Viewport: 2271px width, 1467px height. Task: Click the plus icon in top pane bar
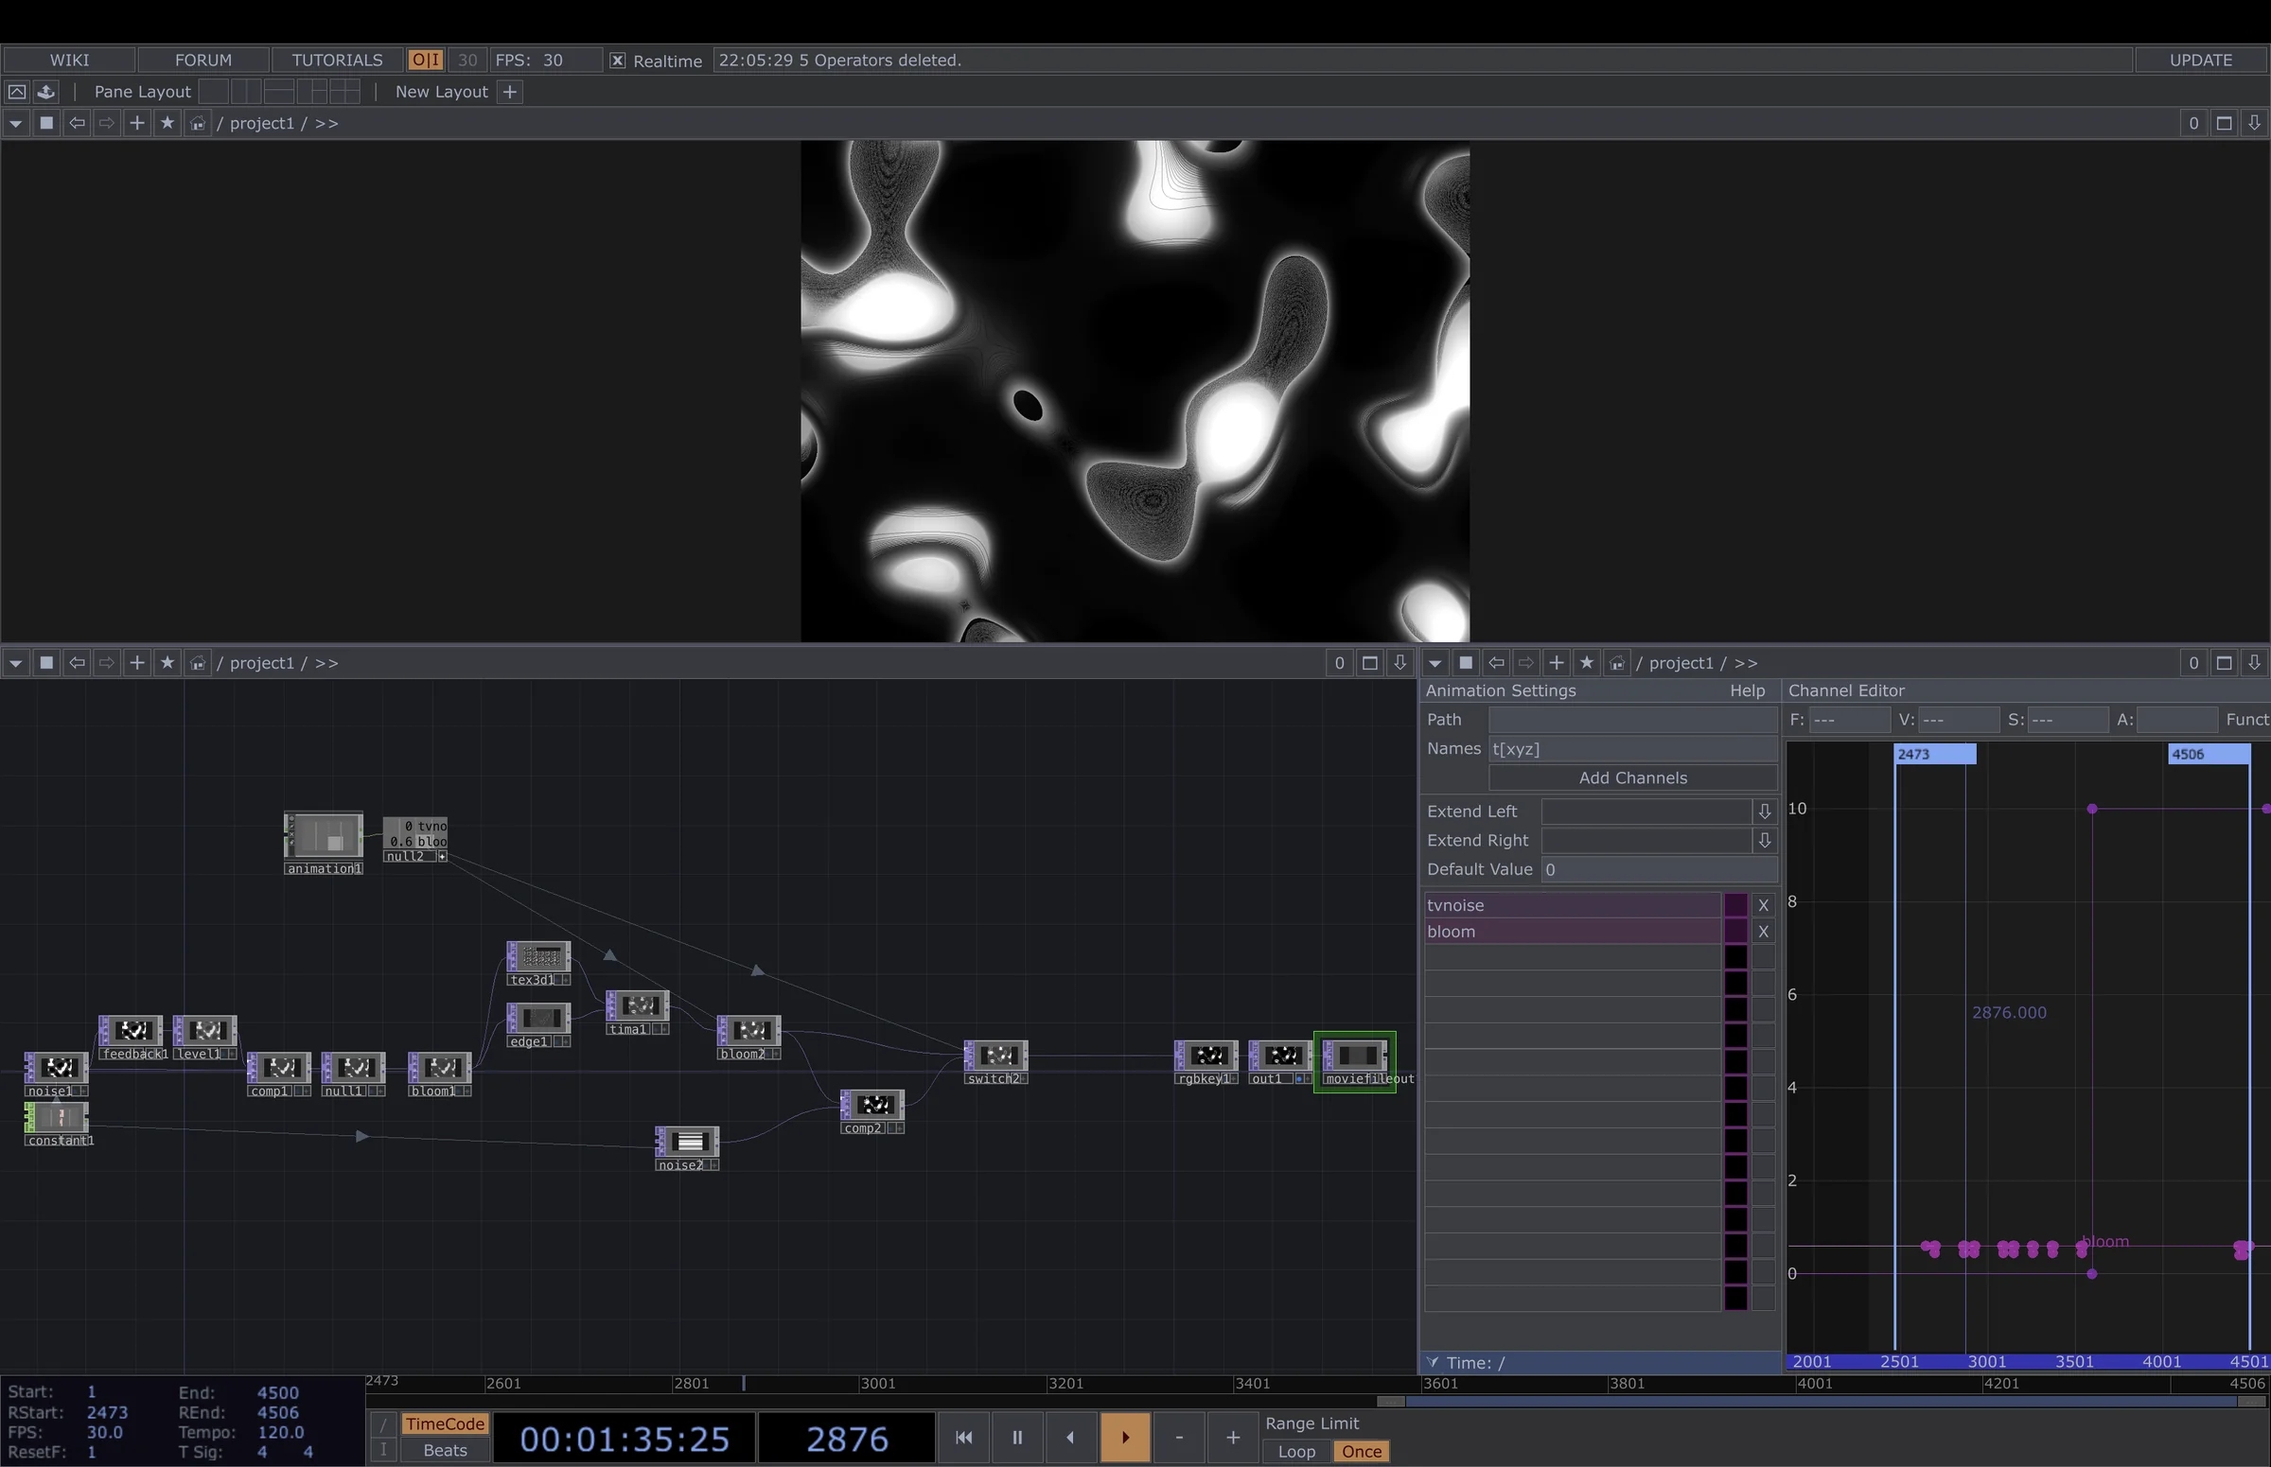point(137,123)
